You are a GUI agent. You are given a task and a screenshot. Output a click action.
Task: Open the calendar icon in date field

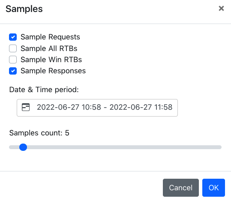coord(26,107)
